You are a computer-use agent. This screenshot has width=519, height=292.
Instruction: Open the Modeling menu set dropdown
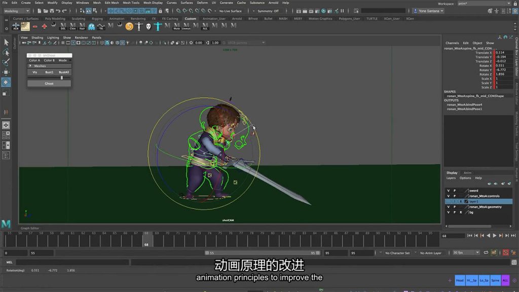pyautogui.click(x=16, y=11)
